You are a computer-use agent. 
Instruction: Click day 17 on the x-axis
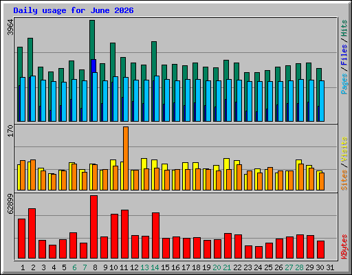click(x=186, y=267)
